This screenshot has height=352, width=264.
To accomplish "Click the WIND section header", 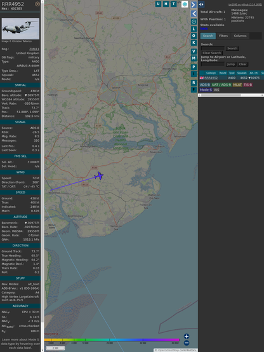I will tap(20, 172).
